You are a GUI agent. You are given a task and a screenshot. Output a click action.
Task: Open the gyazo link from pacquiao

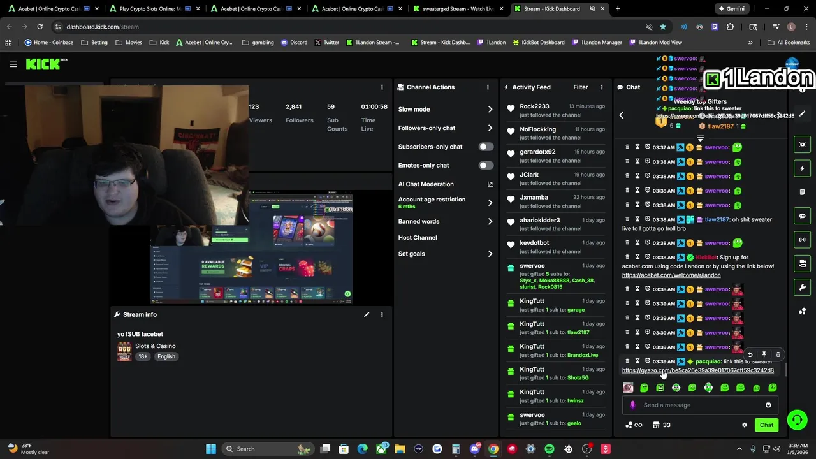pyautogui.click(x=698, y=370)
